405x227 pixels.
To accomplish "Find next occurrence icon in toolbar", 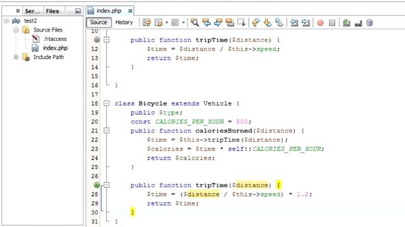I will click(x=218, y=23).
